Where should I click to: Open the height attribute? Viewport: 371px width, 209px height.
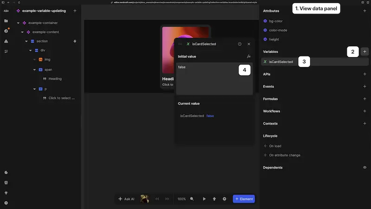click(274, 39)
